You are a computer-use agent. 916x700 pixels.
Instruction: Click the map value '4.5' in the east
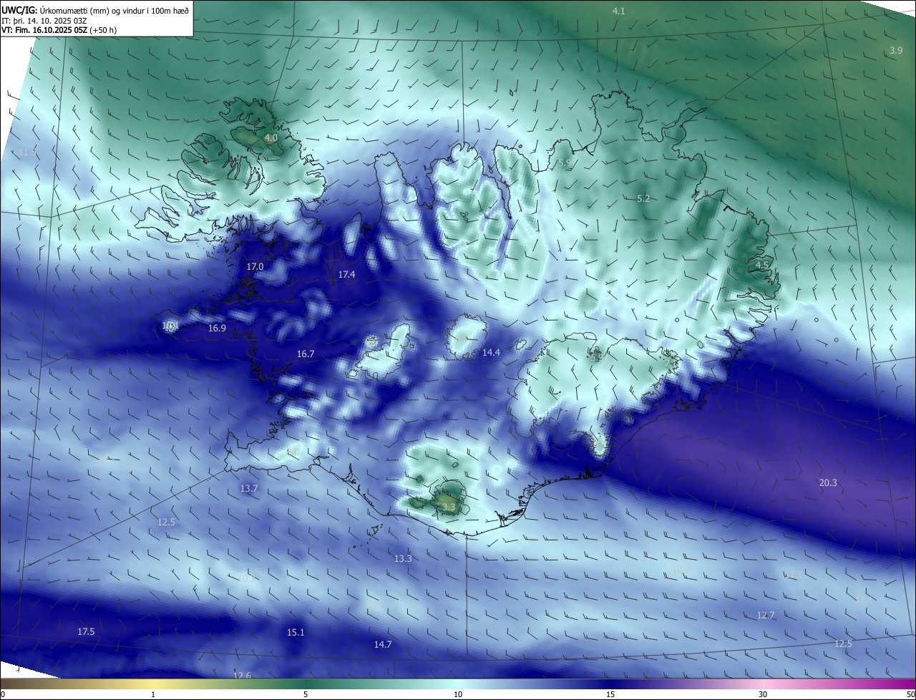(762, 265)
